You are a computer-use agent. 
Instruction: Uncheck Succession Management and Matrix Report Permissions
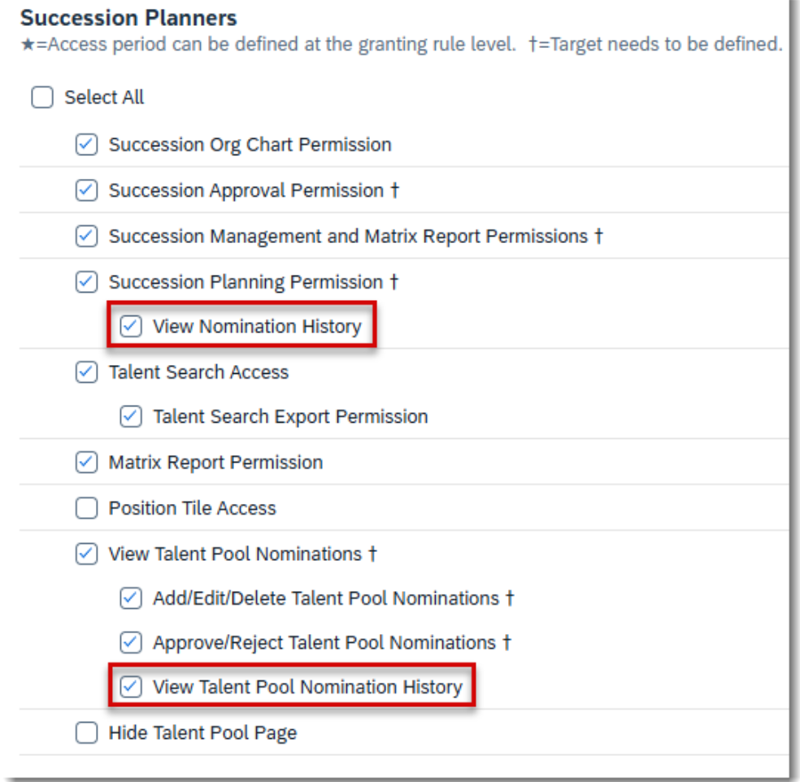tap(85, 235)
